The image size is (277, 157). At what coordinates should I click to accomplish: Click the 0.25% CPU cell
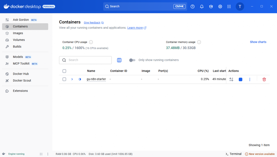(205, 79)
